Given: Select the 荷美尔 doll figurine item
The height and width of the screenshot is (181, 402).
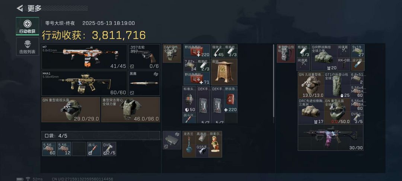Looking at the screenshot, I should (216, 144).
